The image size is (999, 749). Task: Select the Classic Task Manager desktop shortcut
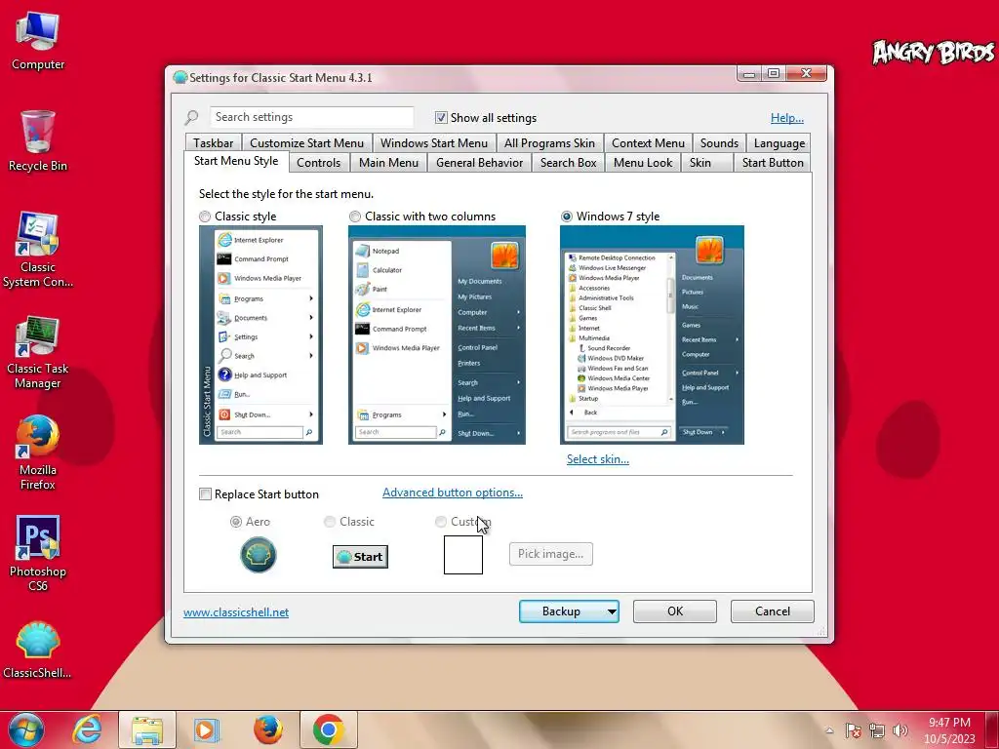click(x=38, y=351)
